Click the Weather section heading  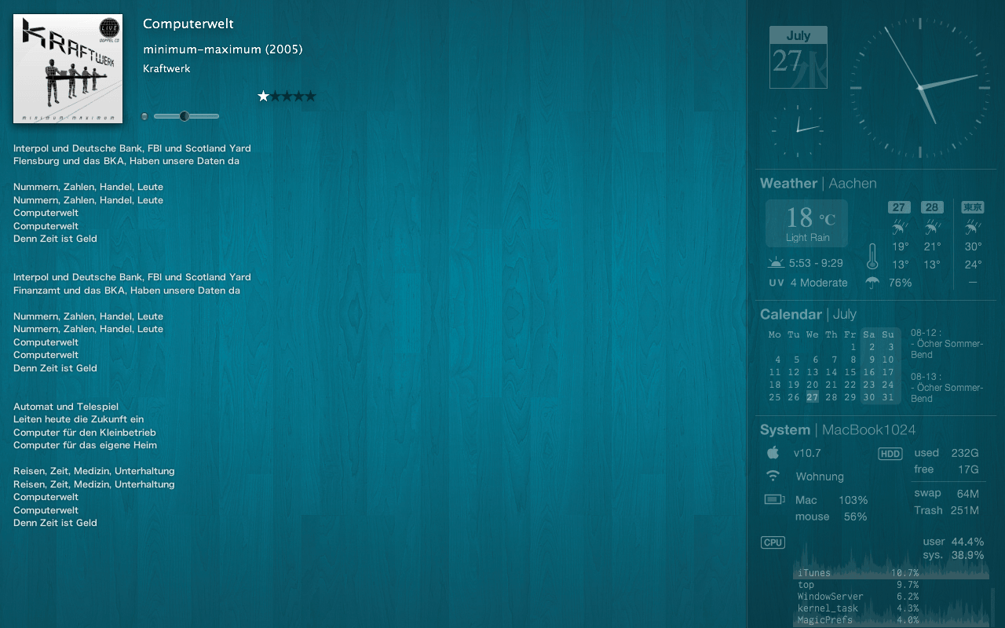(x=788, y=183)
